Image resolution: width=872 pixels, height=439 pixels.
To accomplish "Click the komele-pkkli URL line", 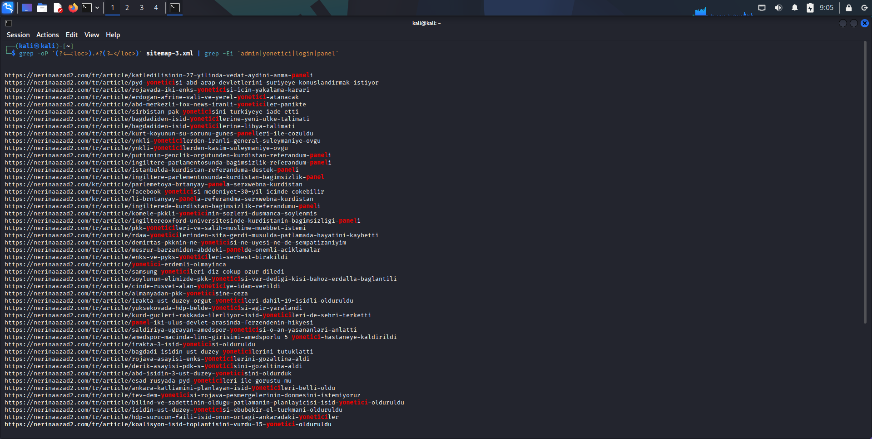I will (x=161, y=214).
